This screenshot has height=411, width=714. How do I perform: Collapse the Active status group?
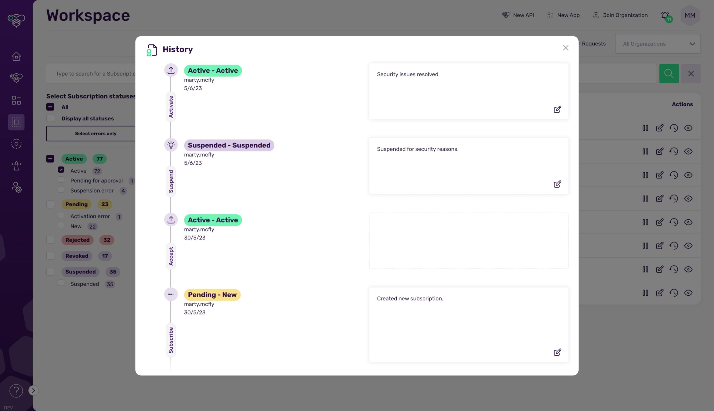[x=50, y=159]
